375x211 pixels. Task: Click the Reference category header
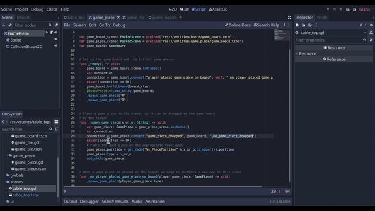(334, 59)
